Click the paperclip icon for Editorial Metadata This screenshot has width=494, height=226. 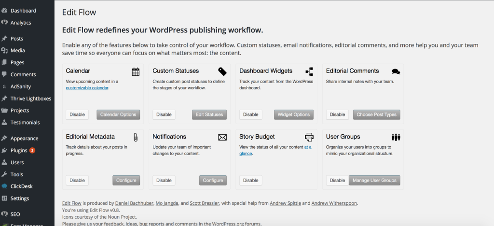(136, 137)
